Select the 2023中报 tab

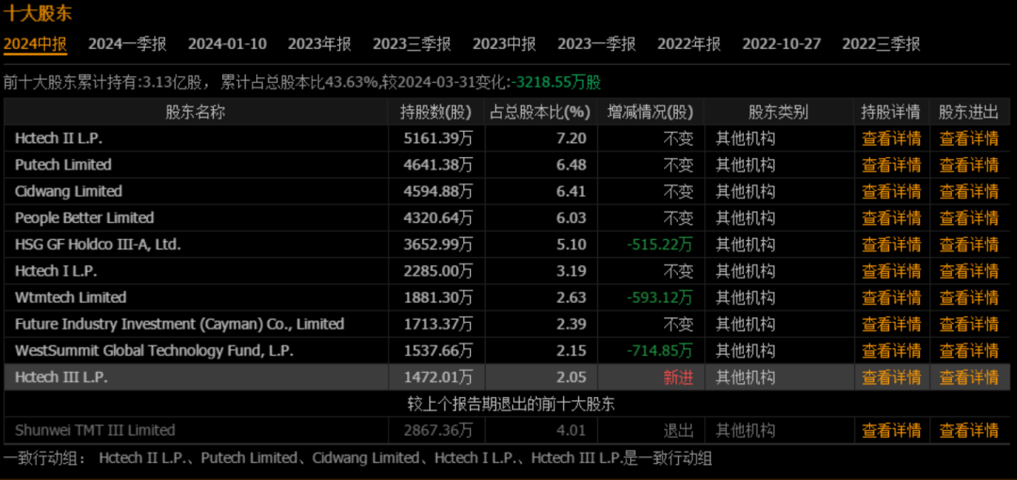pyautogui.click(x=504, y=44)
